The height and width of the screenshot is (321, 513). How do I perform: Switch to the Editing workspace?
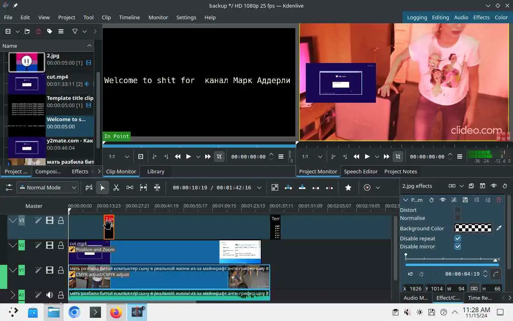(x=440, y=17)
